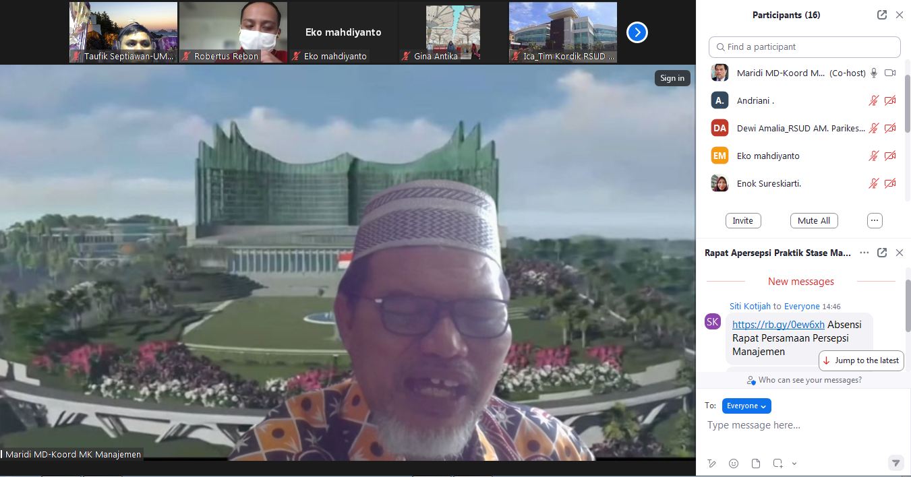Toggle Eko mahdiyanto's video camera icon
This screenshot has width=911, height=477.
click(x=890, y=156)
